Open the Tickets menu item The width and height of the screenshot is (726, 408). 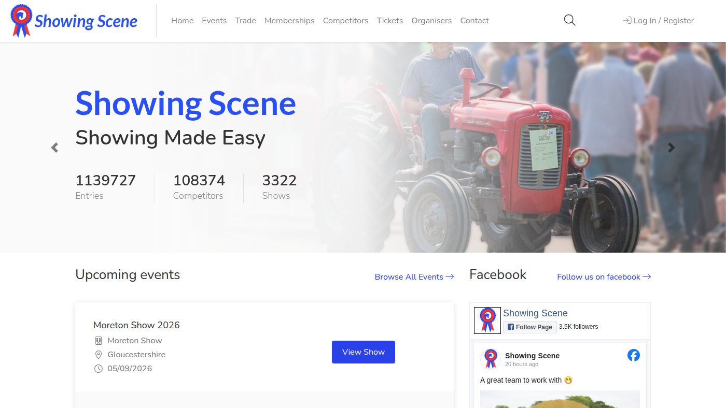(390, 21)
